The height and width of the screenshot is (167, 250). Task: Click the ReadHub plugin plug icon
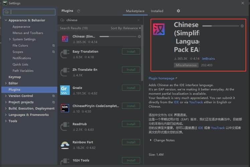coord(65,126)
